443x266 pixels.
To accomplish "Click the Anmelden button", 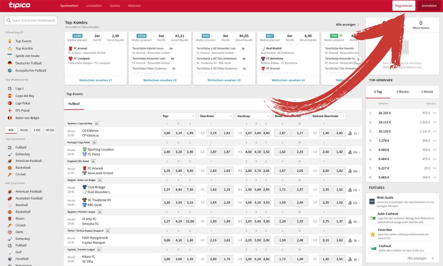I will tap(429, 6).
